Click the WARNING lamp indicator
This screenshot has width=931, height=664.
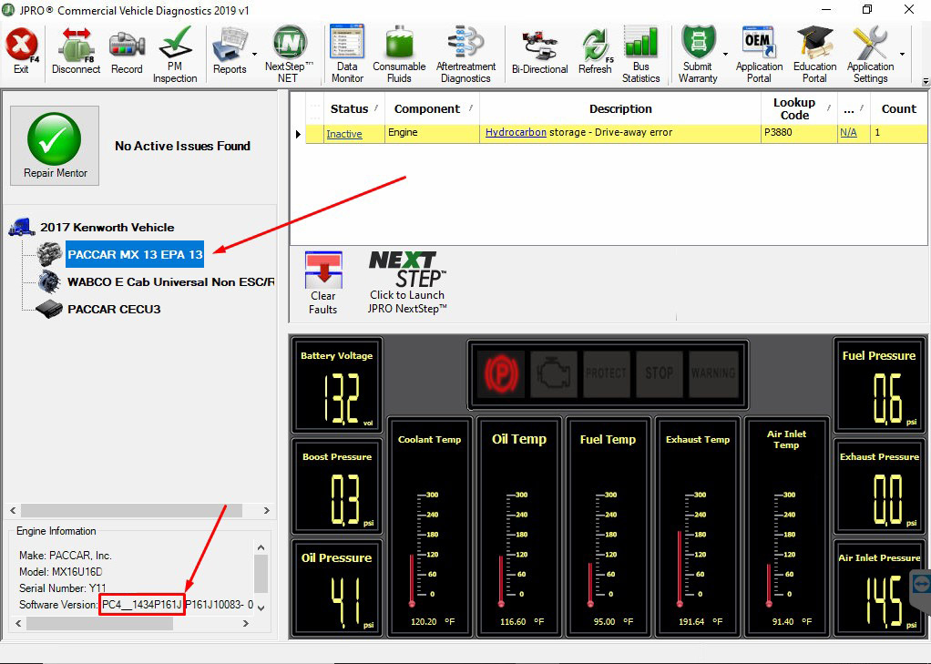point(712,373)
